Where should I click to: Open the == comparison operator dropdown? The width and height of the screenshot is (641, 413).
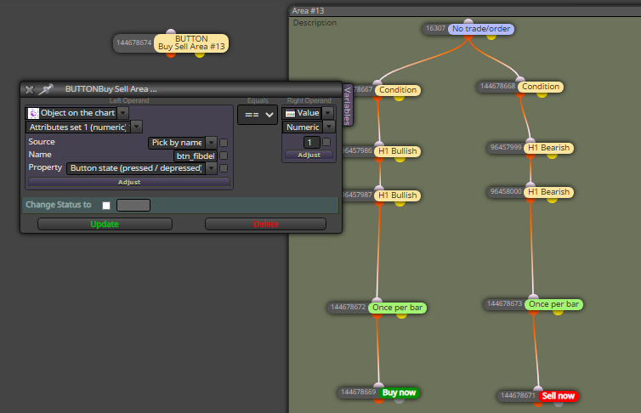point(258,115)
